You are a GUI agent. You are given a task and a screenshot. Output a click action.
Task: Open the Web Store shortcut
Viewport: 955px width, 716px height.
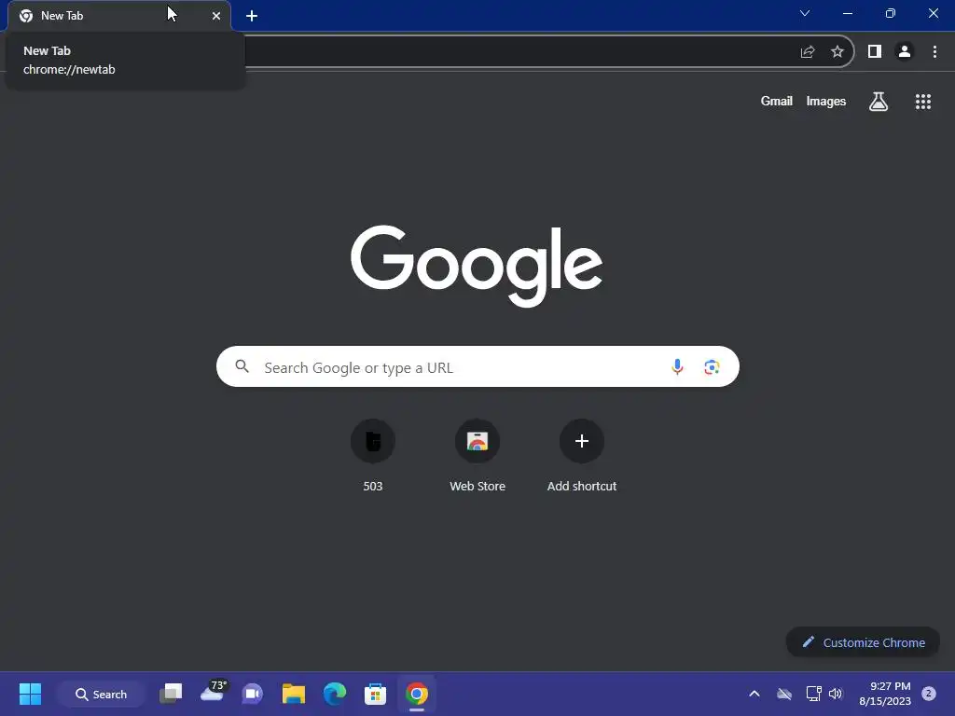click(477, 455)
